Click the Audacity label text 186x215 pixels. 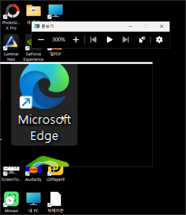tap(34, 179)
